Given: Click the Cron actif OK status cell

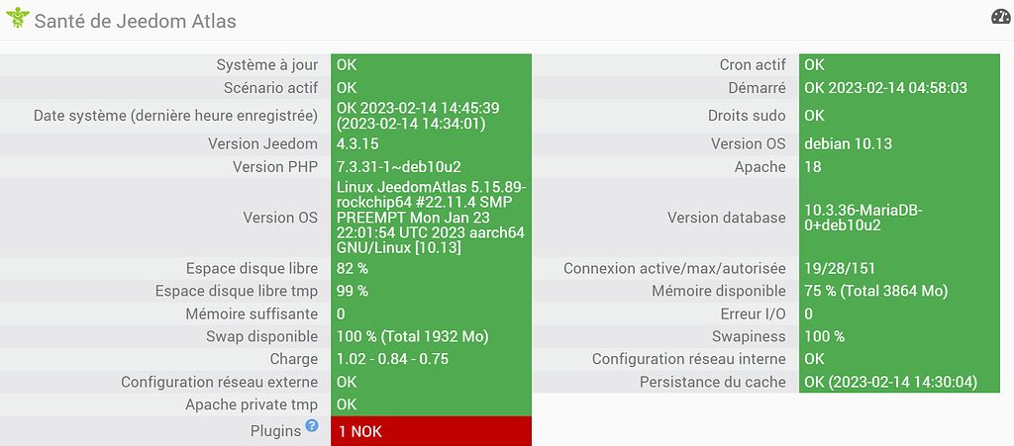Looking at the screenshot, I should (x=899, y=64).
